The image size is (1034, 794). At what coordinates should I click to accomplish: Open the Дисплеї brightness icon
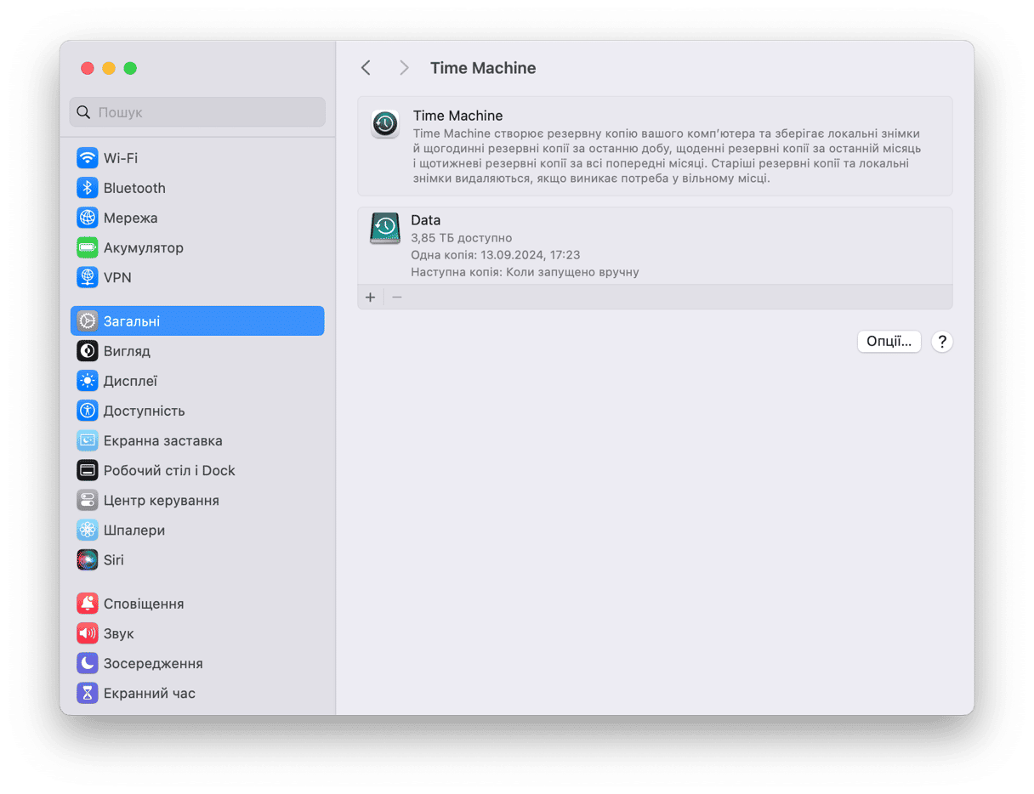(x=88, y=381)
